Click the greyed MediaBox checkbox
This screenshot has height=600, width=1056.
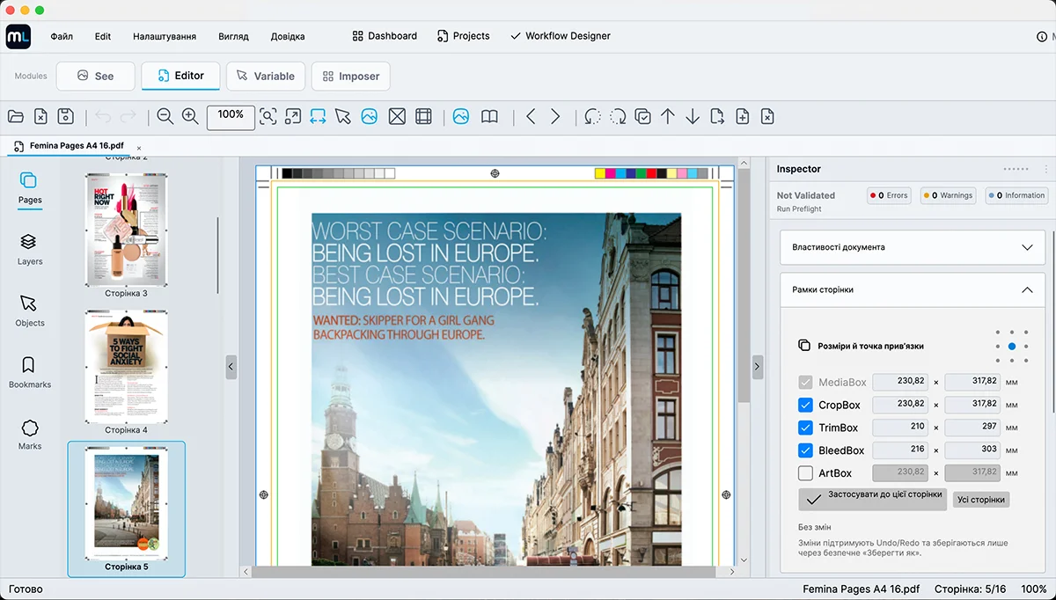point(805,382)
